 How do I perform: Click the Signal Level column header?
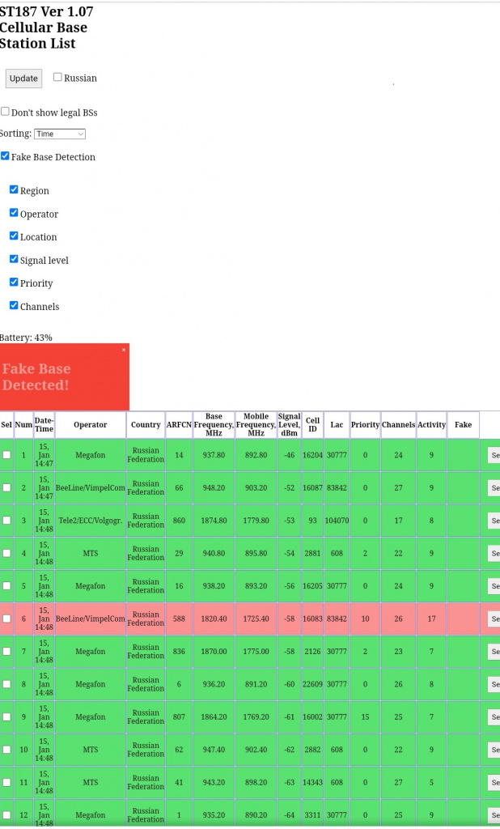(289, 425)
